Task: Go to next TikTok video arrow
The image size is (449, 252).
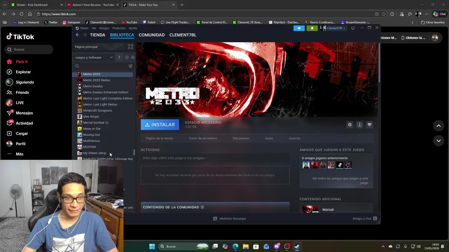Action: (x=438, y=141)
